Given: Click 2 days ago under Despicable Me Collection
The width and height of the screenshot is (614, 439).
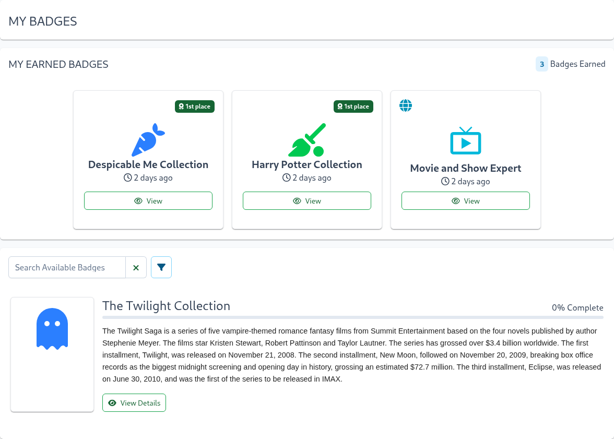Looking at the screenshot, I should pyautogui.click(x=148, y=178).
